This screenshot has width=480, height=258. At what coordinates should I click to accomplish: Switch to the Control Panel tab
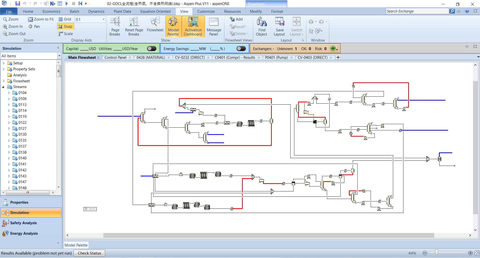pyautogui.click(x=116, y=58)
